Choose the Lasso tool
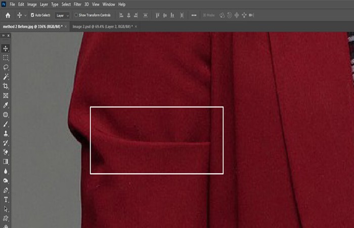354x228 pixels. 6,67
